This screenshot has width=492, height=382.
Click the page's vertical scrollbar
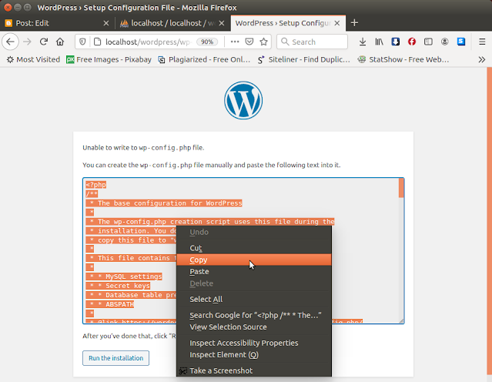coord(489,221)
